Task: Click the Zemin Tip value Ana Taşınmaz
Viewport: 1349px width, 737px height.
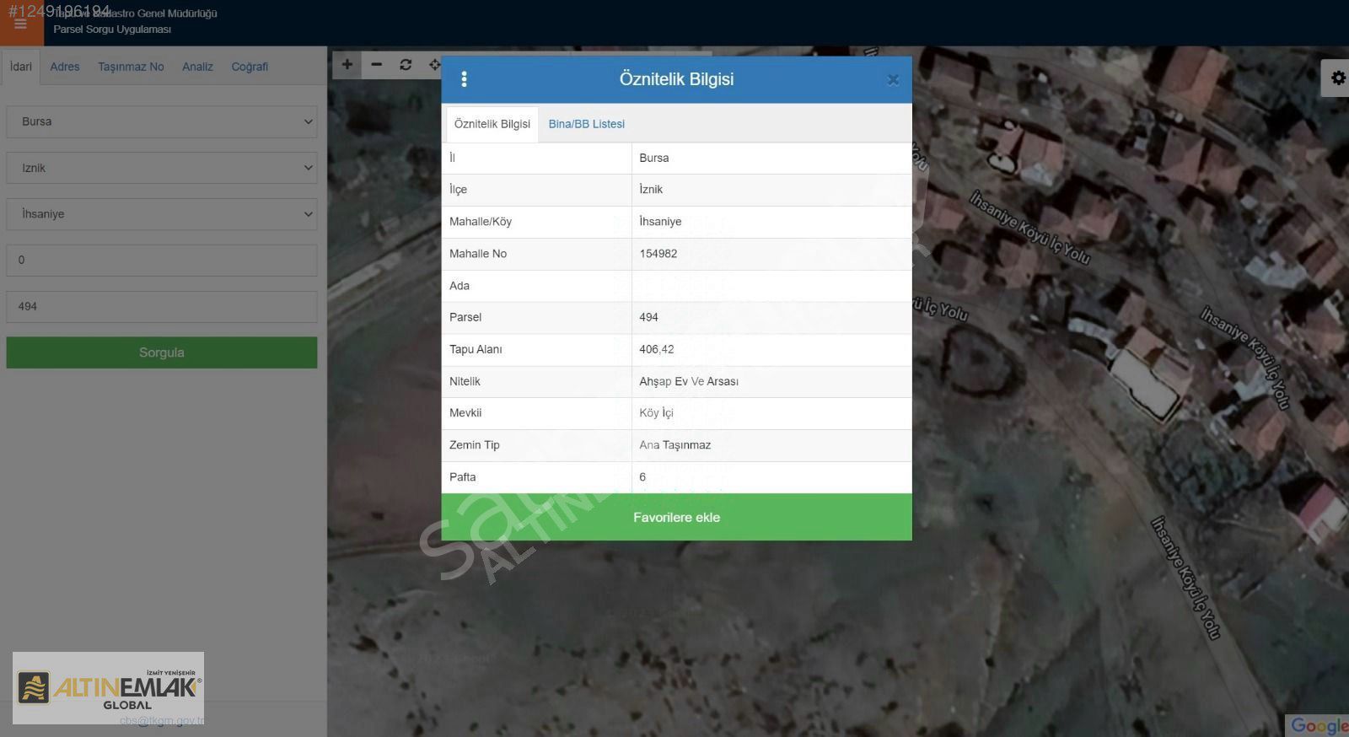Action: (674, 445)
